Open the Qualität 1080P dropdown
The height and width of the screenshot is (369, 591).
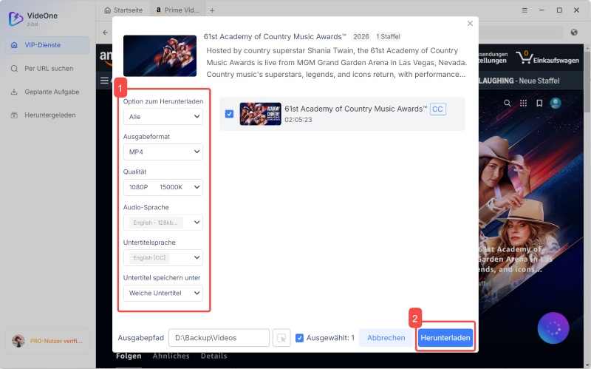[163, 187]
